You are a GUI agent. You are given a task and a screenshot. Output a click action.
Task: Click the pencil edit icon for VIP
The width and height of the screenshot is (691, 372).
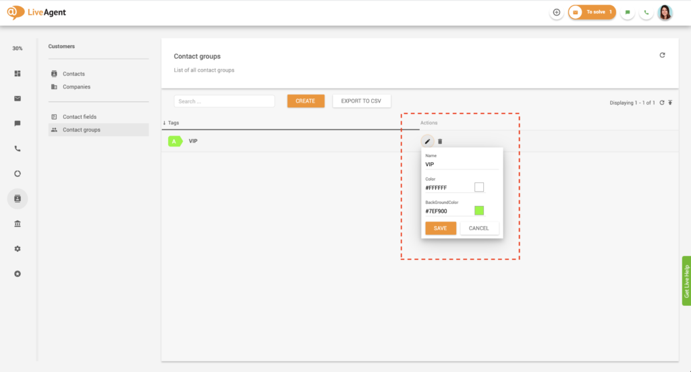coord(427,141)
